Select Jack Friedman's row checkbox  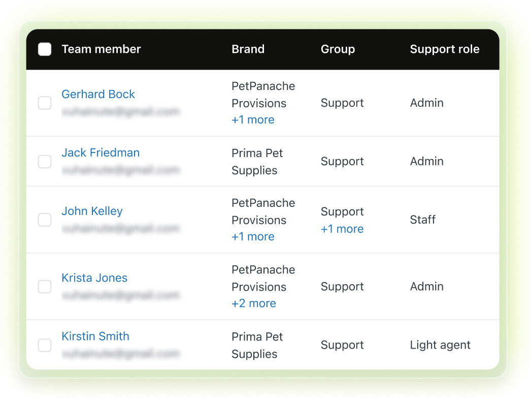[x=45, y=162]
